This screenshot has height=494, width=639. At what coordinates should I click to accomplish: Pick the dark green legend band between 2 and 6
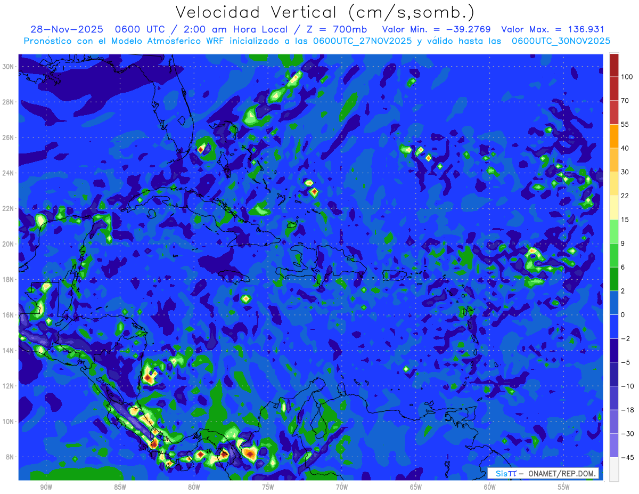click(614, 279)
